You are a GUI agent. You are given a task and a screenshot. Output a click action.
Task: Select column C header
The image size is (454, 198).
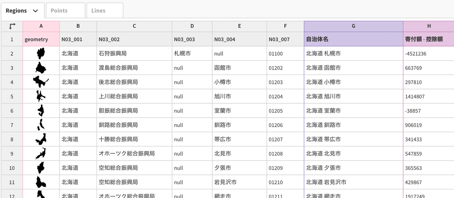(x=134, y=26)
